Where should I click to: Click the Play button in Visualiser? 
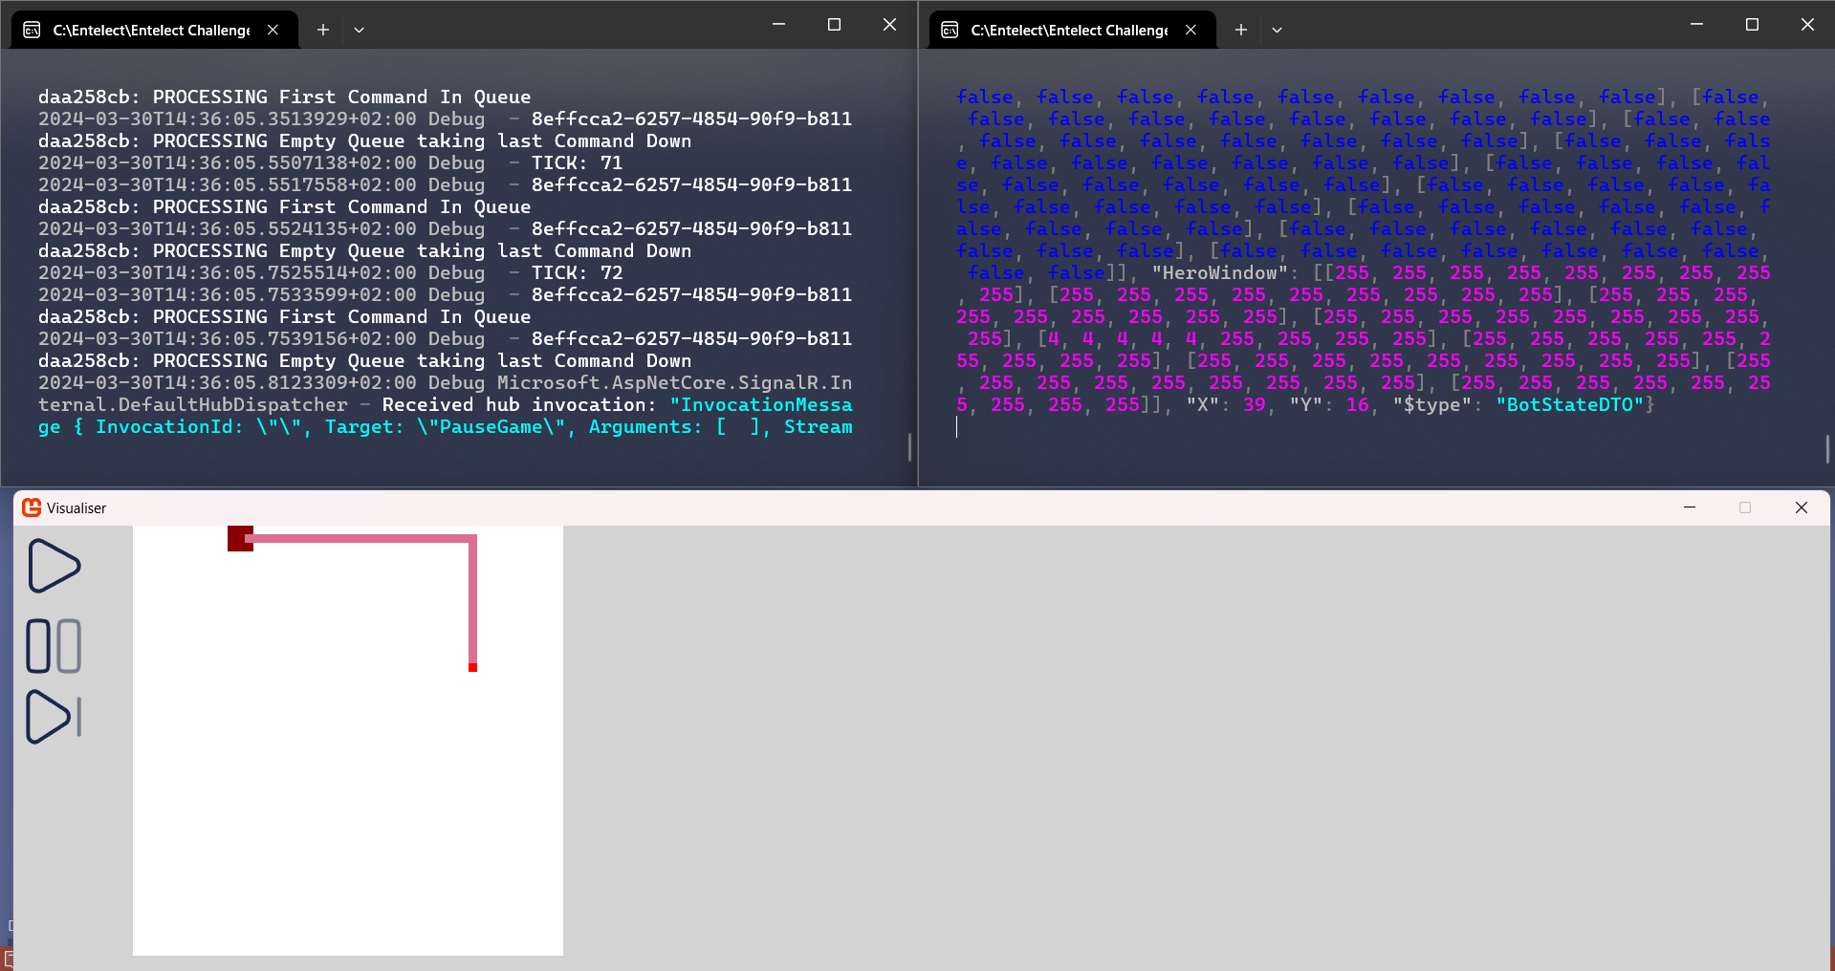[x=55, y=566]
